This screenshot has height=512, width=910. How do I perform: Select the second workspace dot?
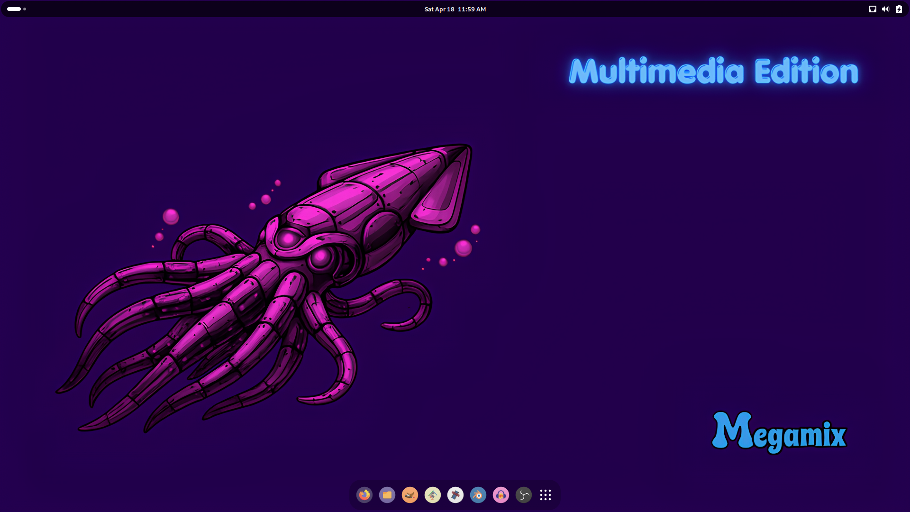click(24, 9)
